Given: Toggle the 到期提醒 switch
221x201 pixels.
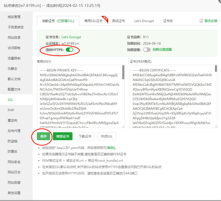Looking at the screenshot, I should pos(147,50).
